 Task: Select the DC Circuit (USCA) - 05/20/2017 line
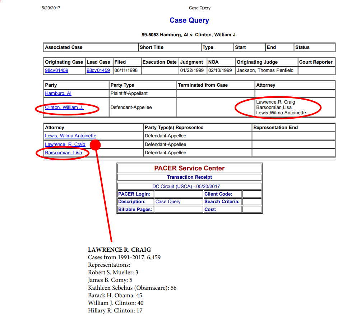(186, 186)
